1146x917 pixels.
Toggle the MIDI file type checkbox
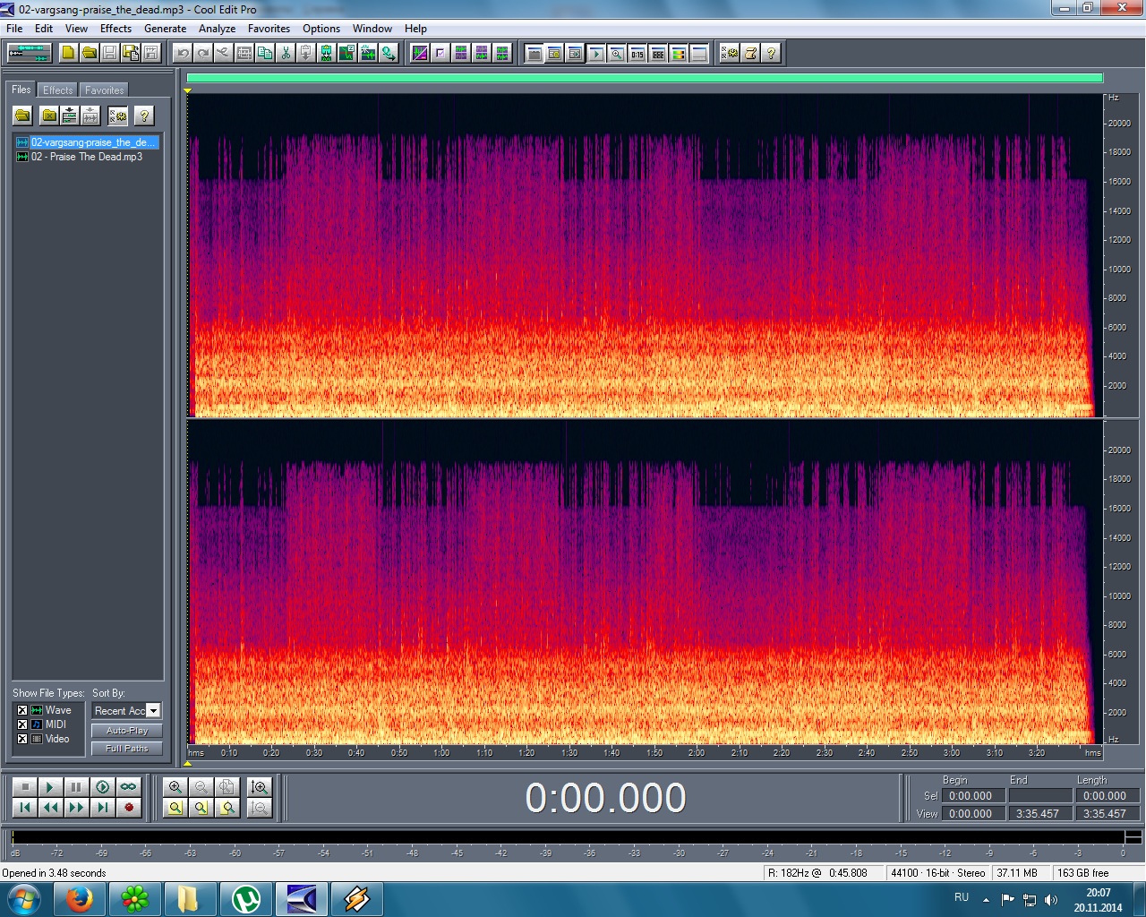[x=22, y=724]
